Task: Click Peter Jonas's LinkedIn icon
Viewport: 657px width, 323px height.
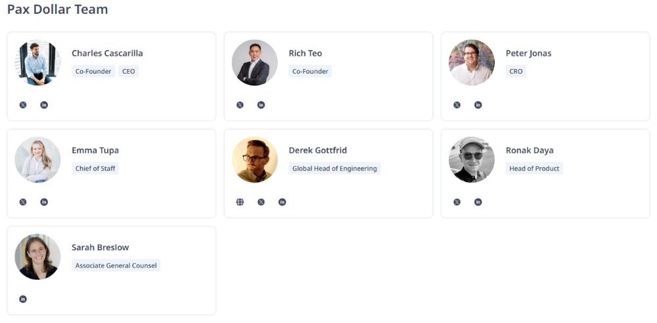Action: coord(478,105)
